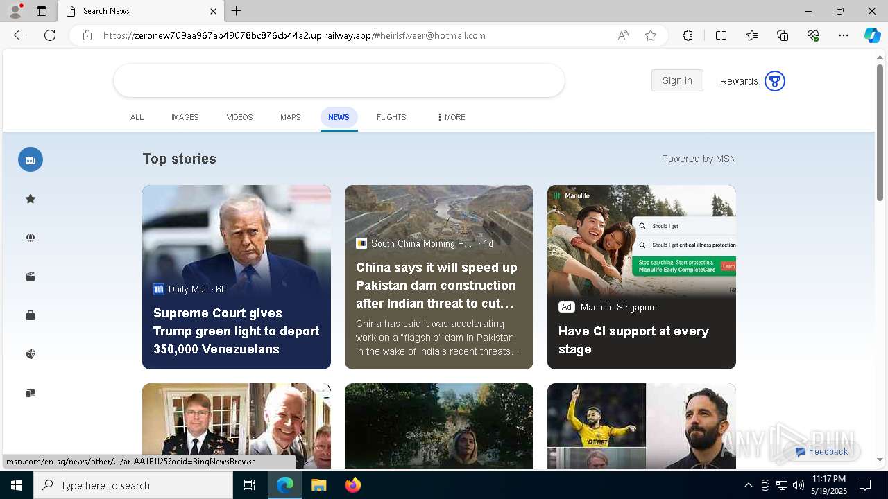Select the star sidebar category icon
The width and height of the screenshot is (888, 499).
pyautogui.click(x=31, y=199)
